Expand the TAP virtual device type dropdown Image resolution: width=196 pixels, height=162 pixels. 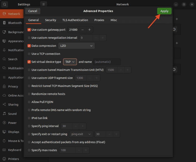point(70,62)
